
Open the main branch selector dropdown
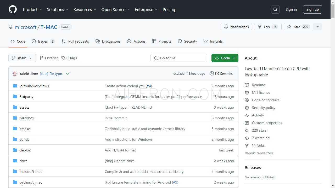click(x=22, y=58)
